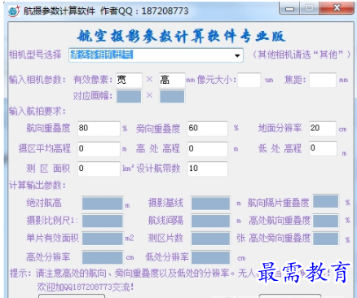Click the 测区片数 output box

(x=210, y=239)
